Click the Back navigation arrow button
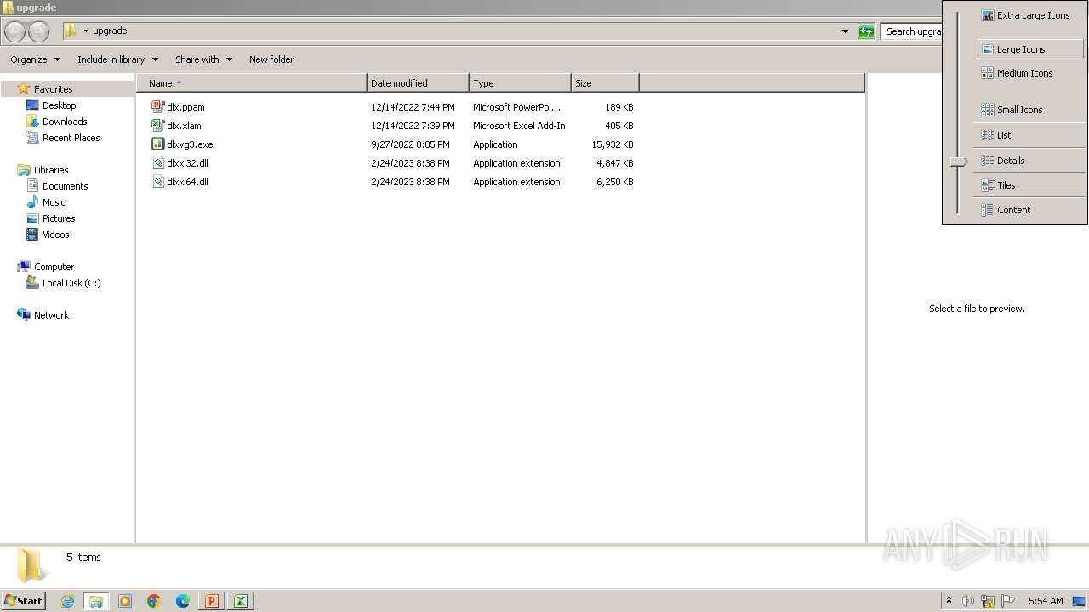This screenshot has height=612, width=1089. pyautogui.click(x=15, y=31)
